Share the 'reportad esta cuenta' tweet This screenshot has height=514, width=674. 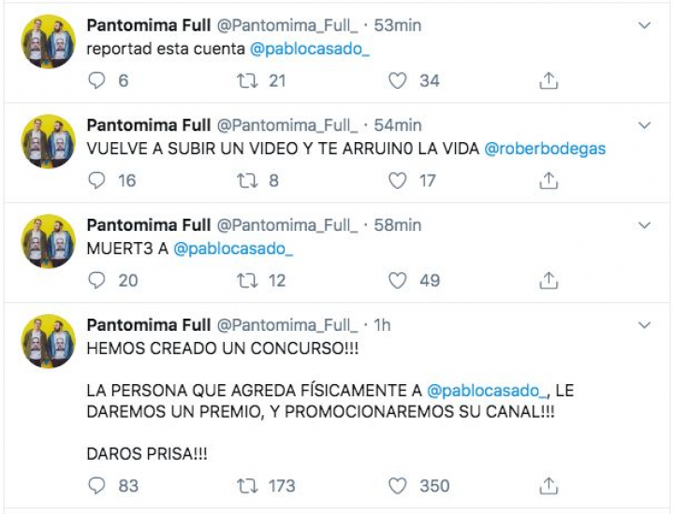click(x=549, y=80)
